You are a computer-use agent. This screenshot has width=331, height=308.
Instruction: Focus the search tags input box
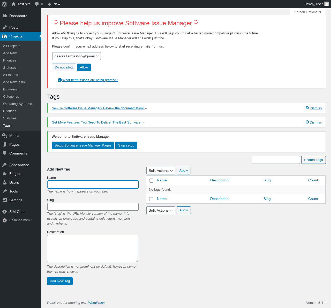(276, 160)
